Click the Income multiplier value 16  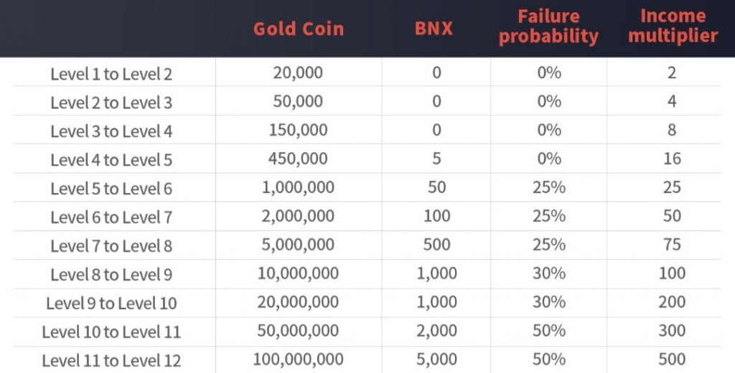tap(672, 159)
